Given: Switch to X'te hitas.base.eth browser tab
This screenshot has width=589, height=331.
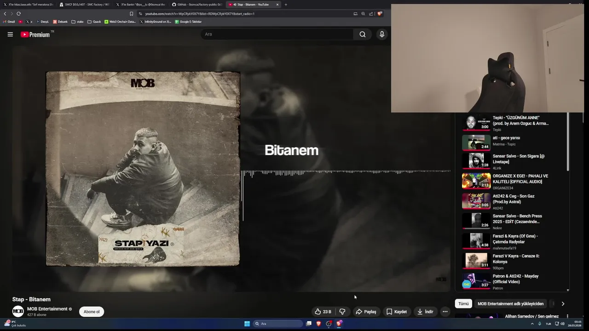Looking at the screenshot, I should pyautogui.click(x=28, y=5).
